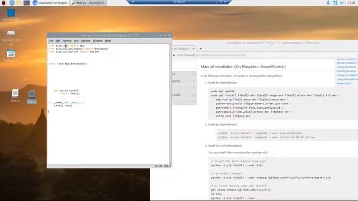Expand the blank sidebar section arrow below 'amples'

point(194,88)
